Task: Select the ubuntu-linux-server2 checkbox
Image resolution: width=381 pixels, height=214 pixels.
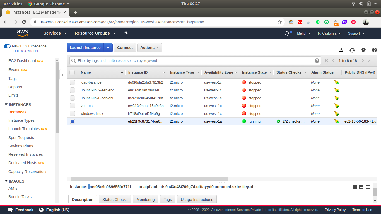Action: click(73, 90)
